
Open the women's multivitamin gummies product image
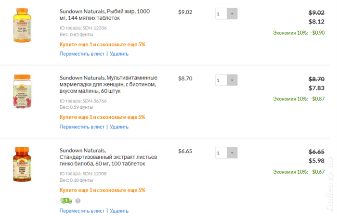[x=22, y=91]
